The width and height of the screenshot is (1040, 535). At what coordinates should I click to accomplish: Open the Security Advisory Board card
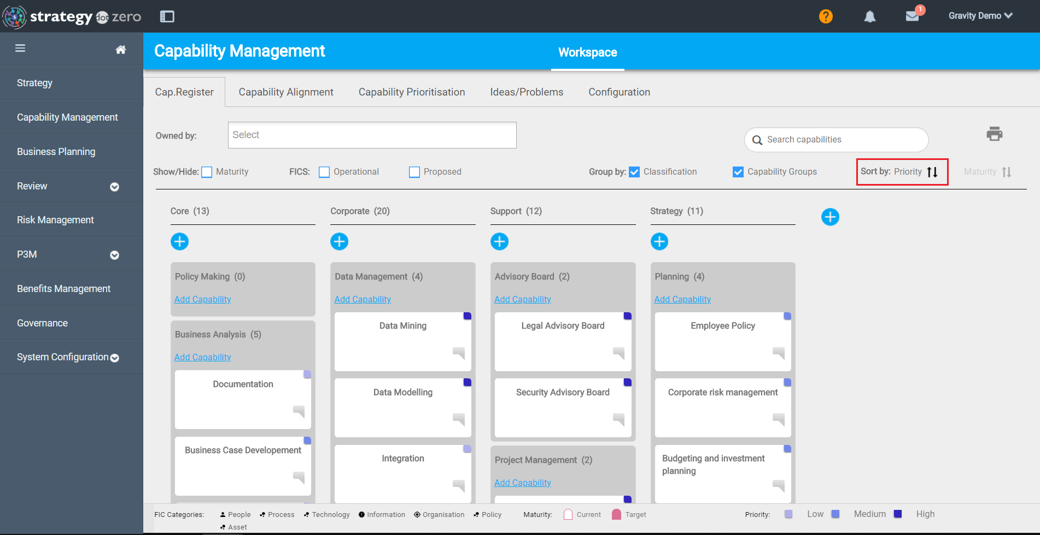[563, 408]
